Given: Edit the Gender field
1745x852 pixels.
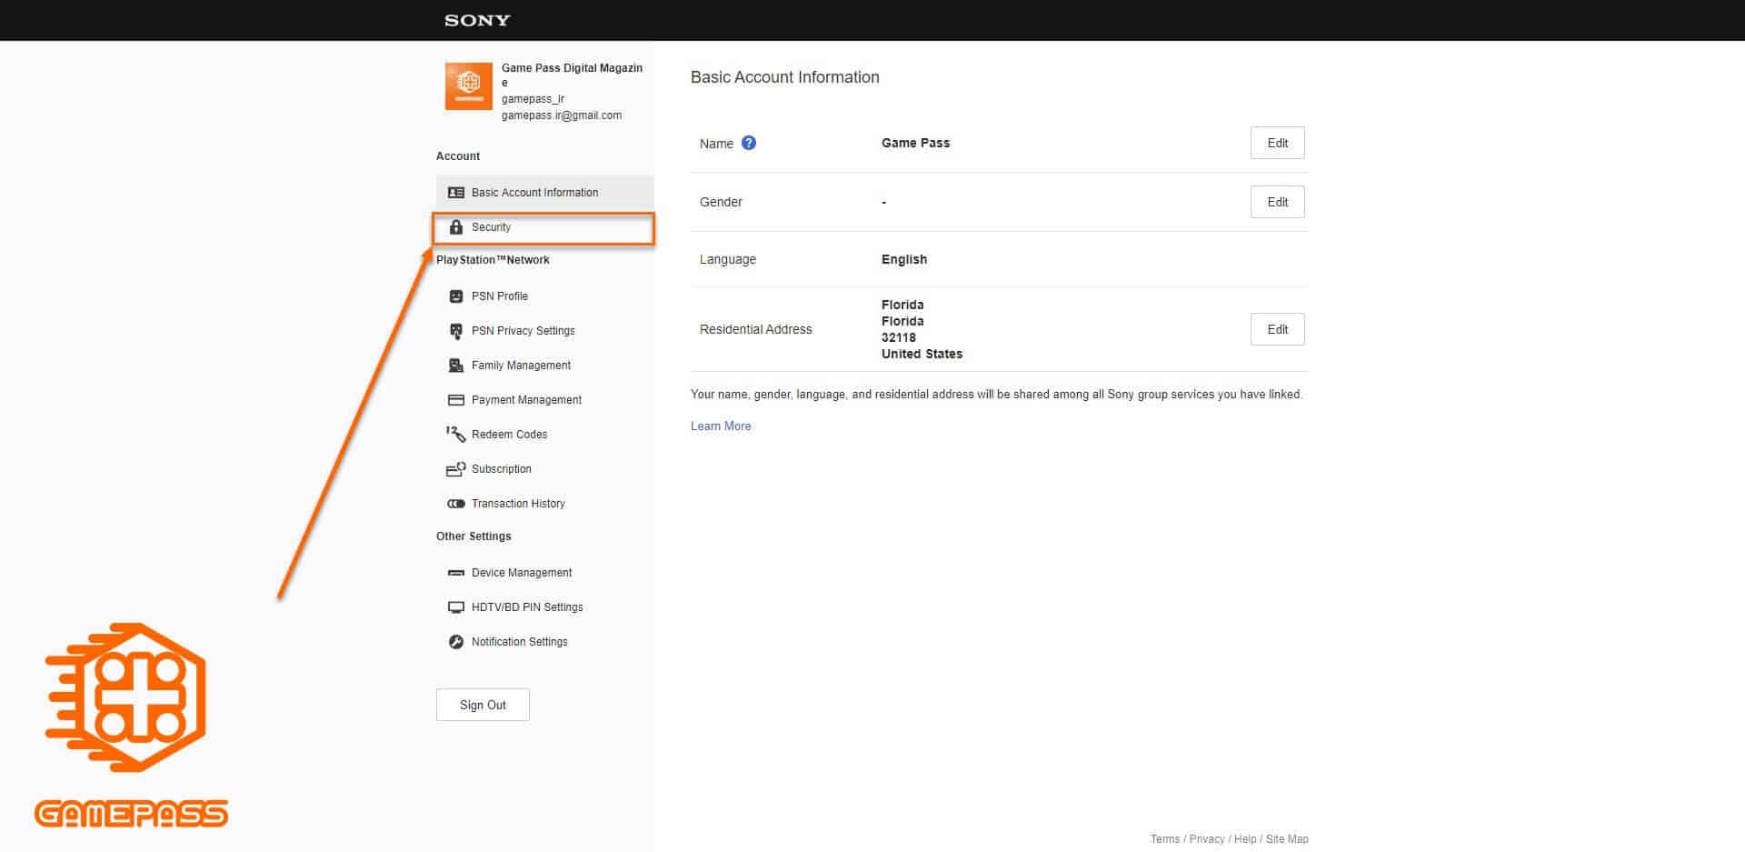Looking at the screenshot, I should (x=1277, y=202).
